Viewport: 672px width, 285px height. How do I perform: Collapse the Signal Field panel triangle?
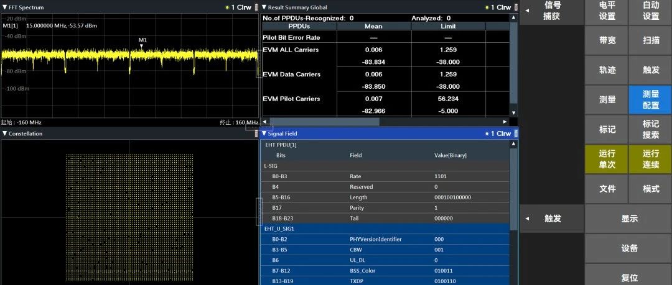[x=264, y=133]
